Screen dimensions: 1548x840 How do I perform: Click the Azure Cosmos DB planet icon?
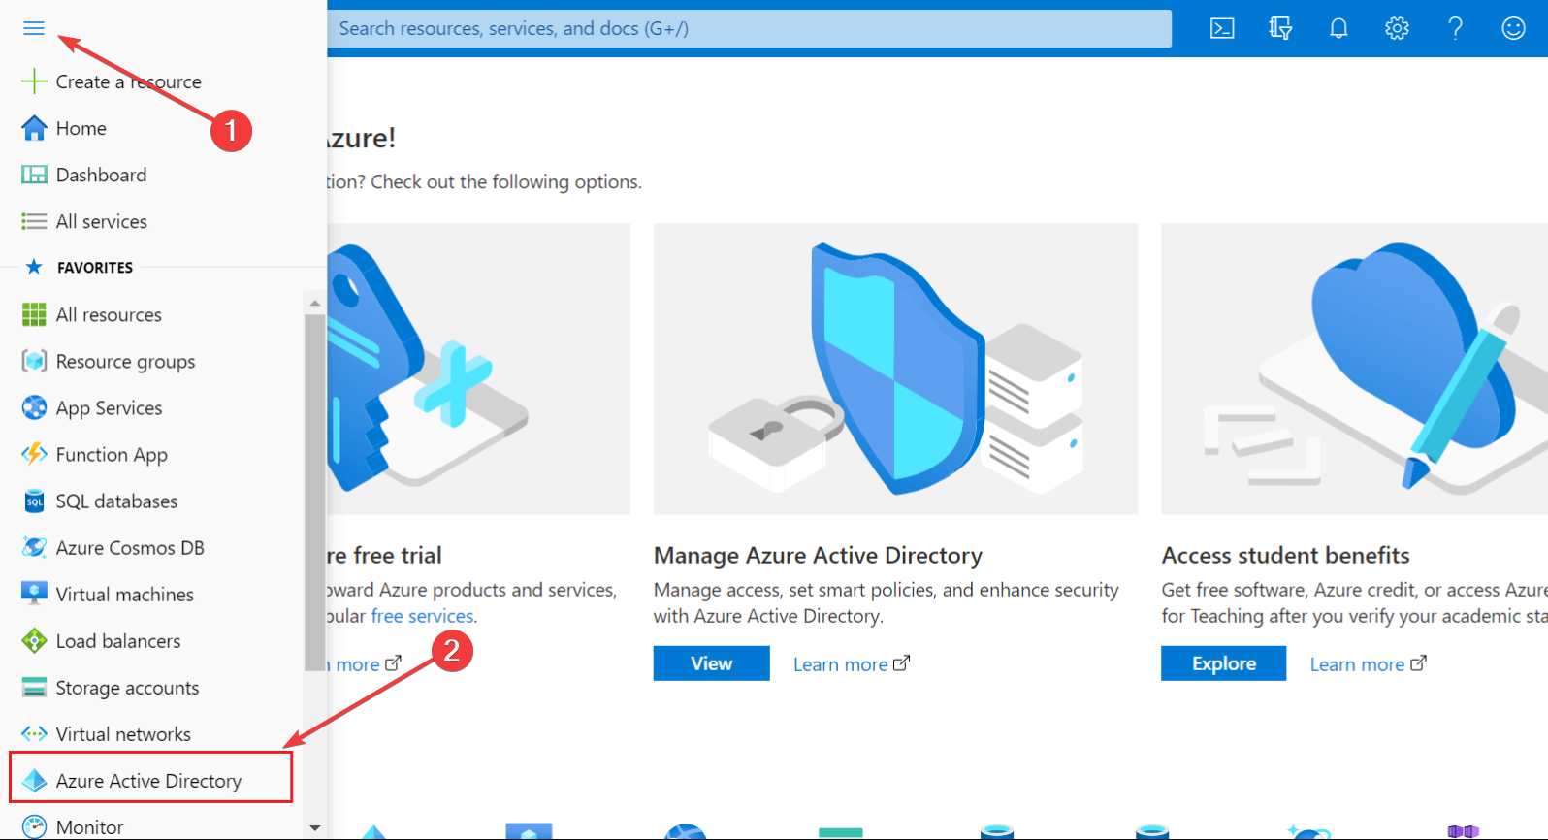point(34,547)
